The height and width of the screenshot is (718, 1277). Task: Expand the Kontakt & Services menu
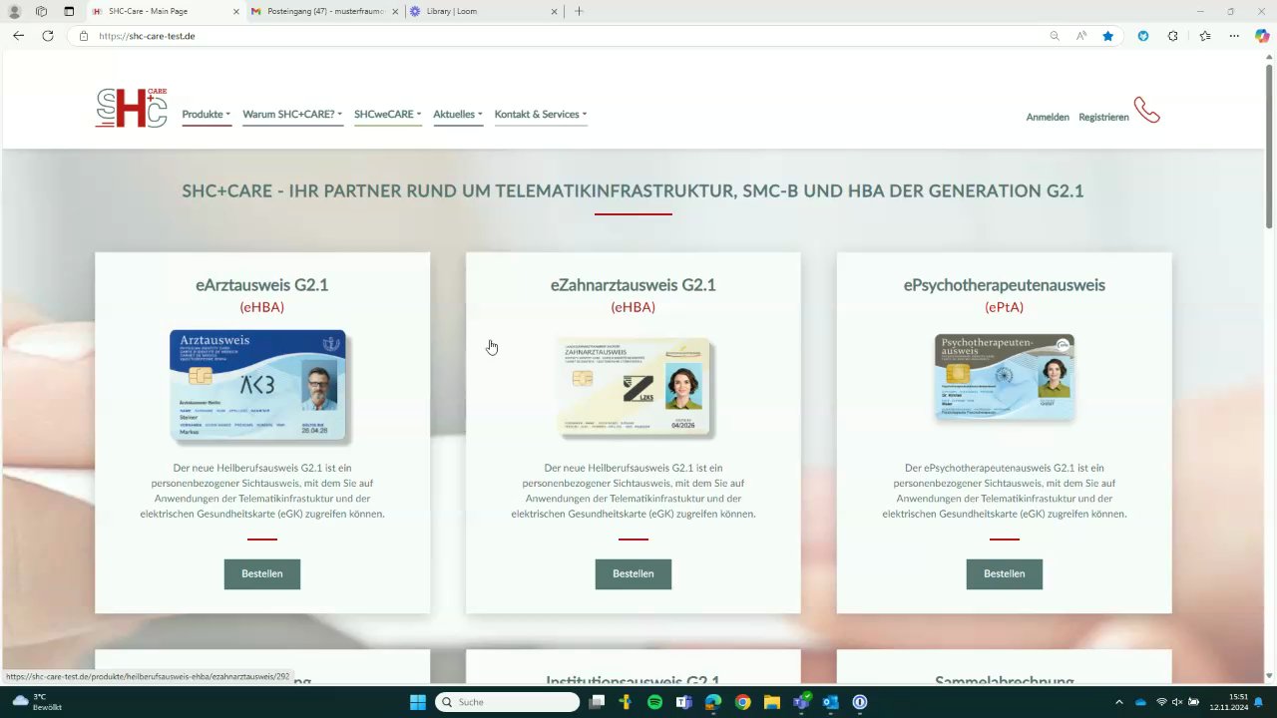pyautogui.click(x=541, y=115)
